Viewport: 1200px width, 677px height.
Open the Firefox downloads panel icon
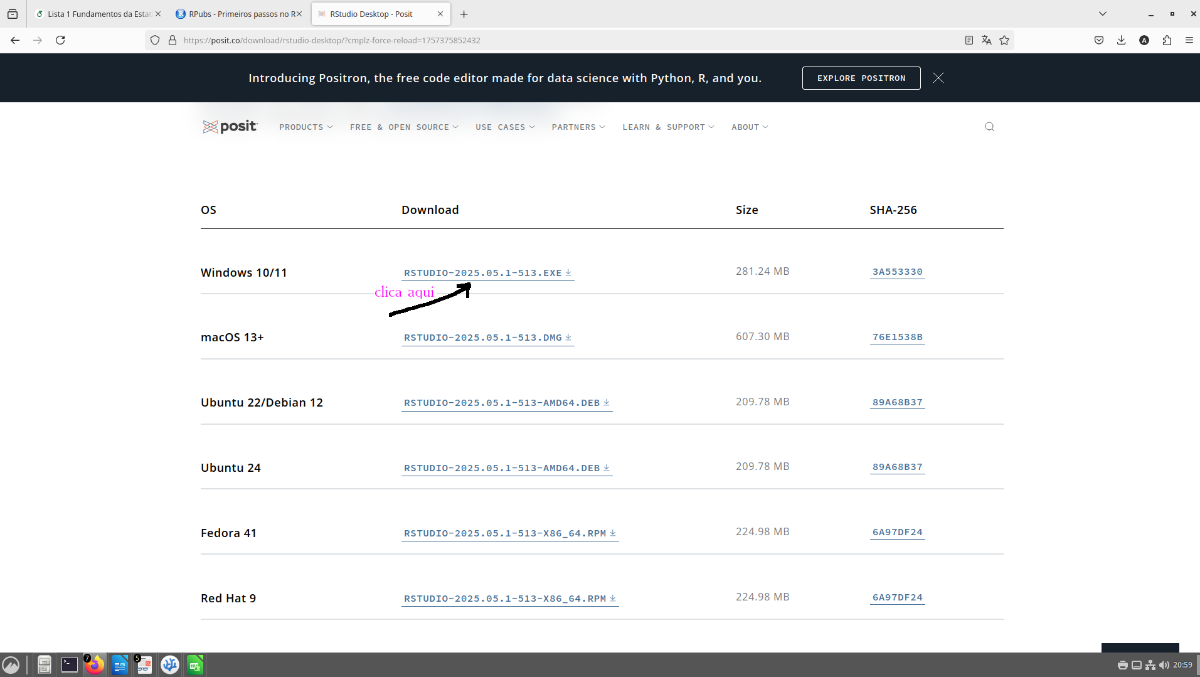click(x=1121, y=40)
